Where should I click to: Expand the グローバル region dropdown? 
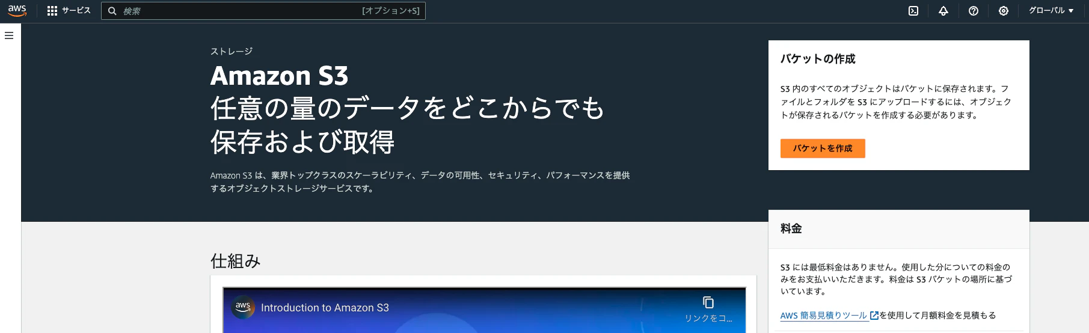pyautogui.click(x=1051, y=11)
